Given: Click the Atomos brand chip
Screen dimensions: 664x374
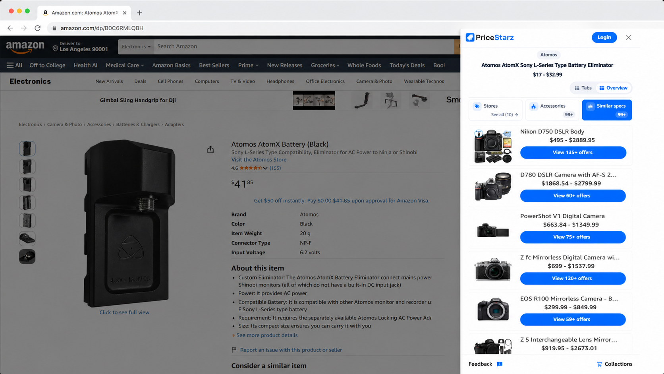Looking at the screenshot, I should point(548,55).
